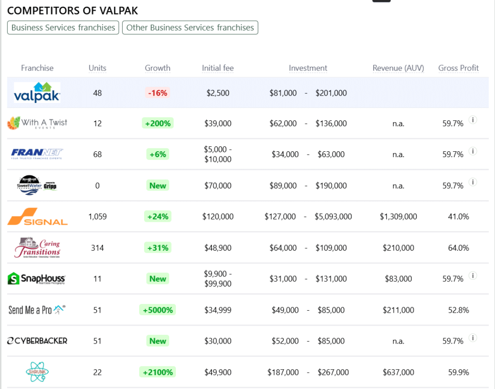Click Signal's $5,093,000 investment value

tap(334, 216)
